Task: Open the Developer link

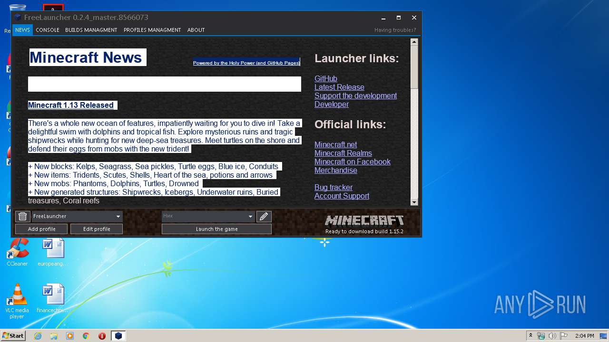Action: click(x=332, y=104)
